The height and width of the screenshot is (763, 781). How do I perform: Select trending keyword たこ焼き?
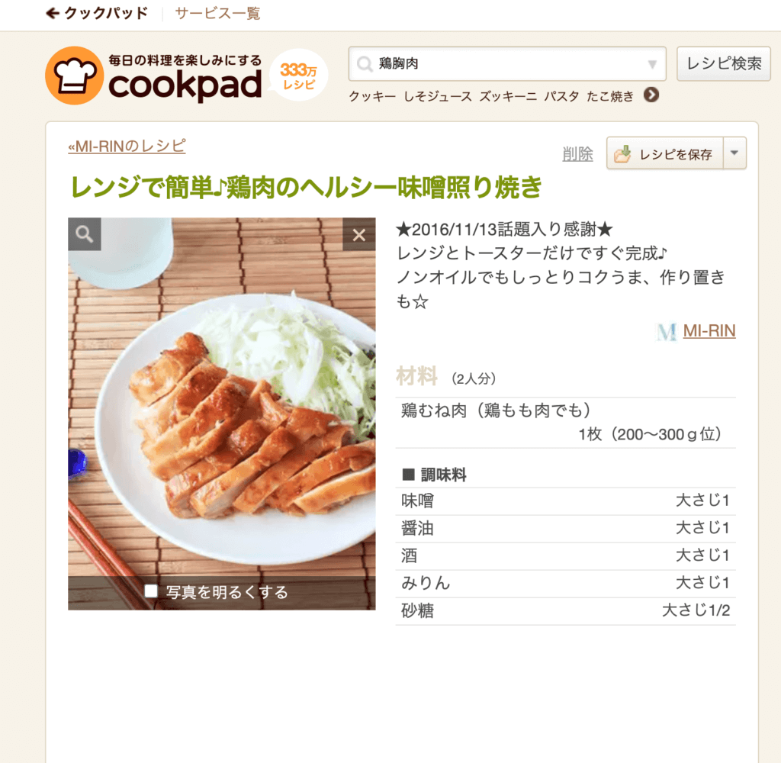pyautogui.click(x=610, y=96)
